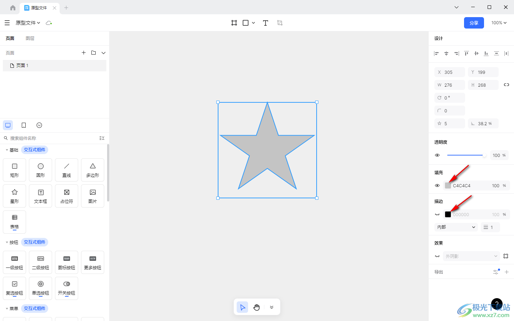Screen dimensions: 514x321
Task: Select the hand pan tool
Action: (257, 307)
